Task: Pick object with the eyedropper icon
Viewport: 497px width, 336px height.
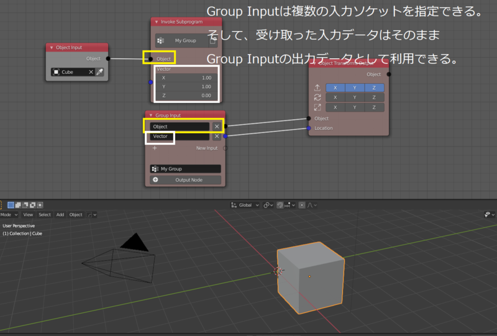Action: [x=99, y=72]
